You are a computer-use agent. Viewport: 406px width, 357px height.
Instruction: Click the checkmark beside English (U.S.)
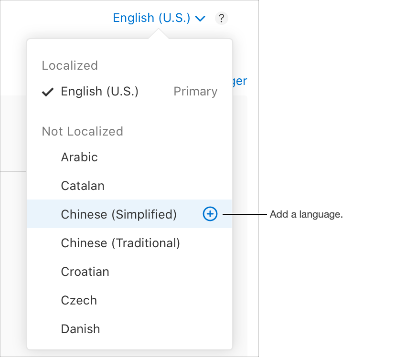click(x=48, y=92)
